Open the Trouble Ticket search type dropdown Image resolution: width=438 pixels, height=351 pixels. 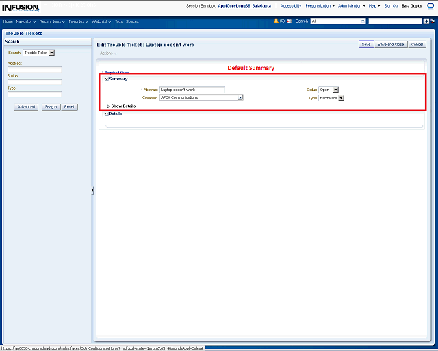[x=52, y=52]
